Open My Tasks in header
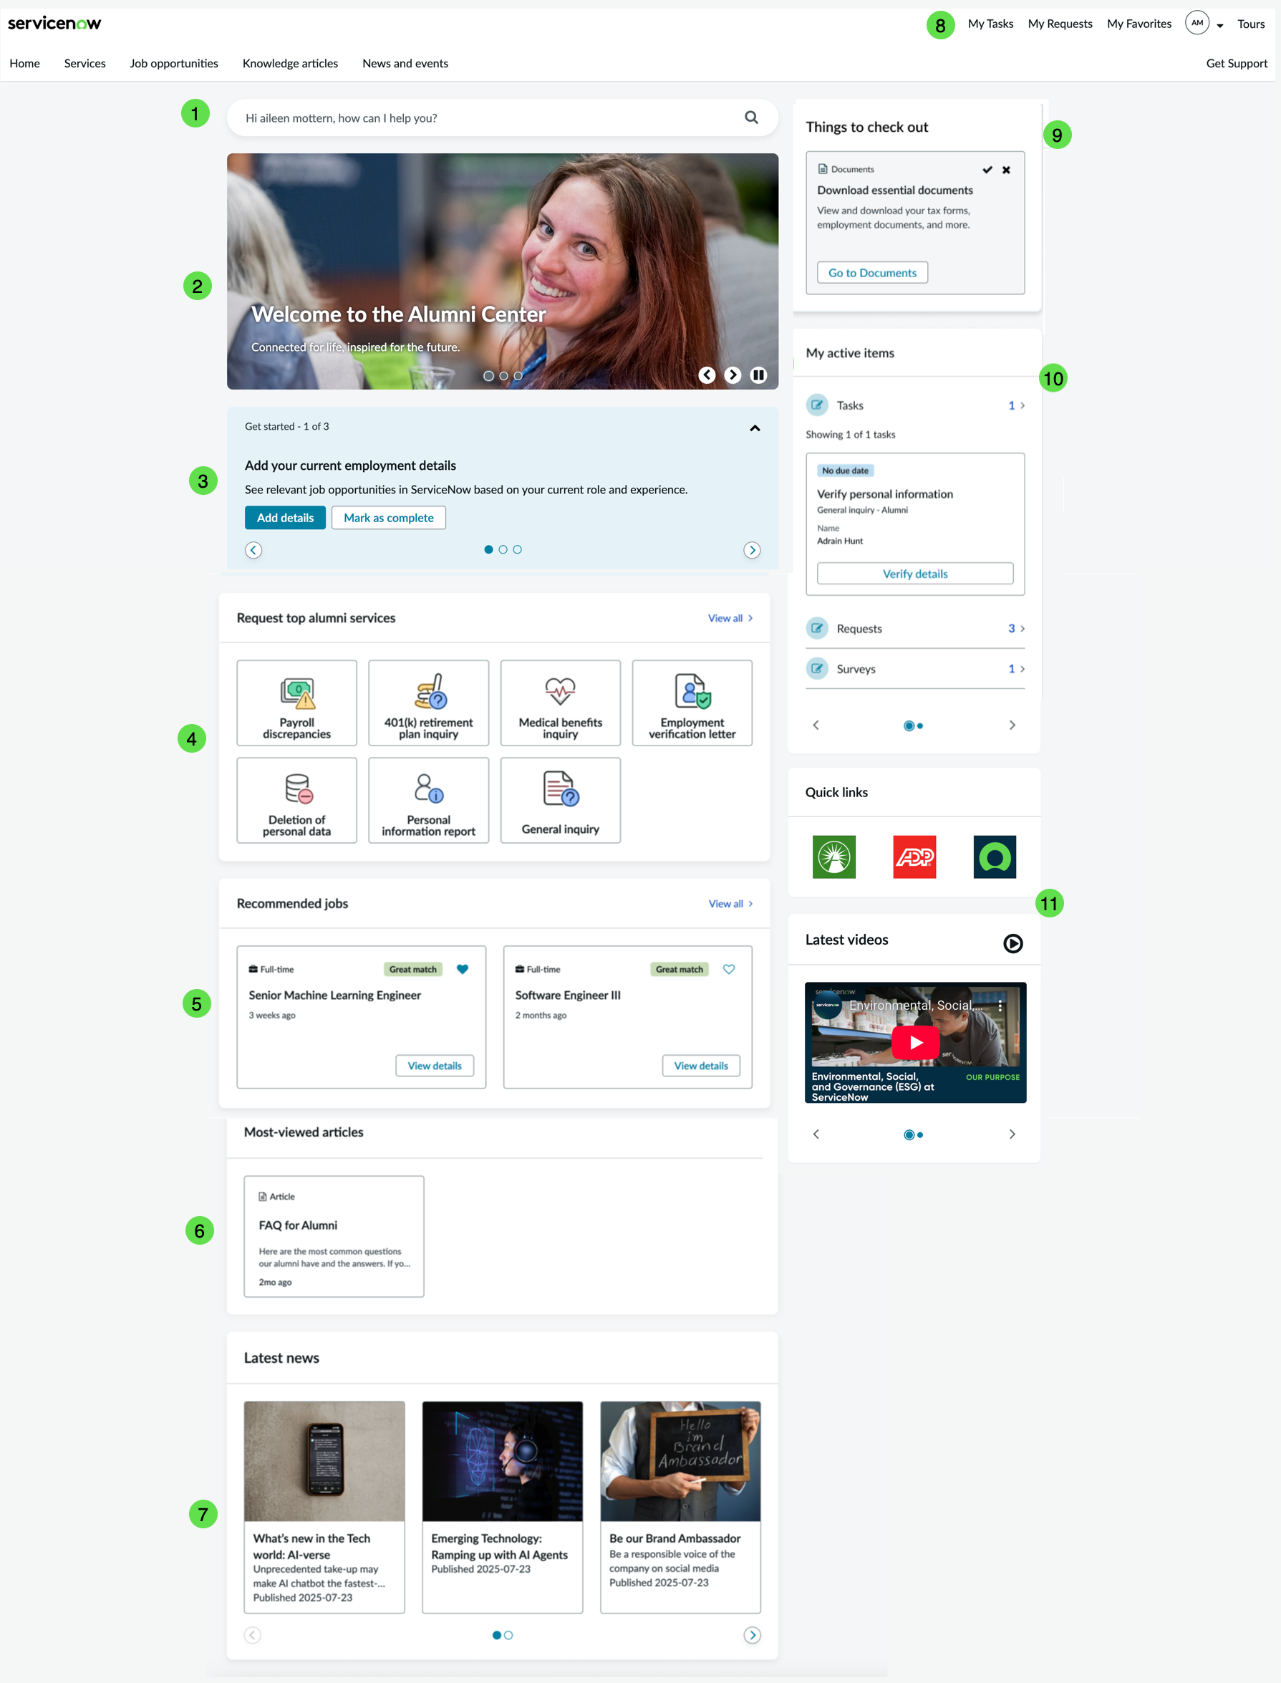1281x1683 pixels. [990, 24]
